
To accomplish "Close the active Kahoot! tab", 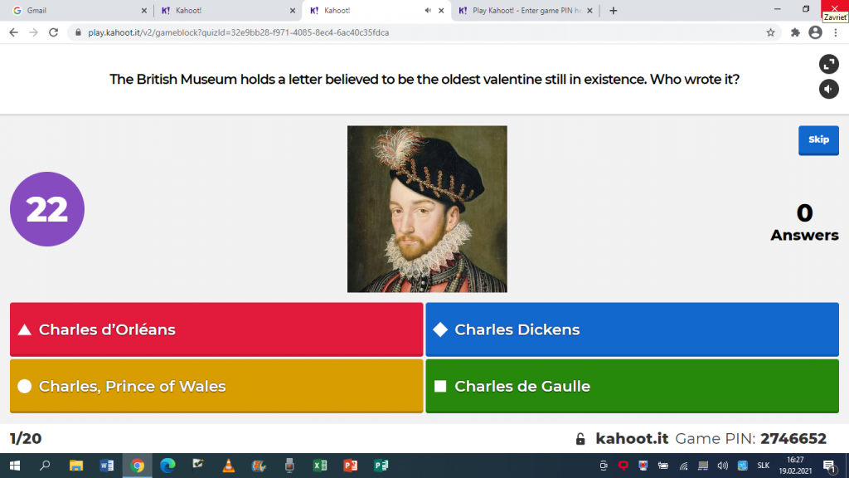I will coord(441,10).
